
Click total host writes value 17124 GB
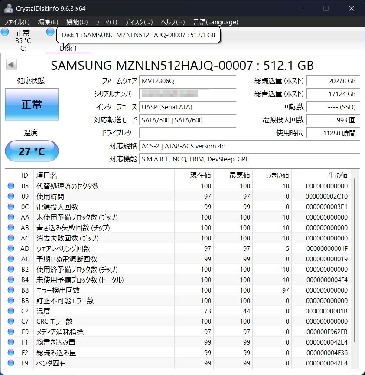(x=333, y=94)
